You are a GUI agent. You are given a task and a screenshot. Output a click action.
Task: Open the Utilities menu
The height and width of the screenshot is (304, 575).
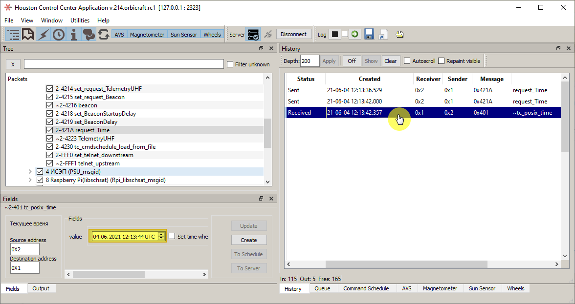click(x=80, y=20)
